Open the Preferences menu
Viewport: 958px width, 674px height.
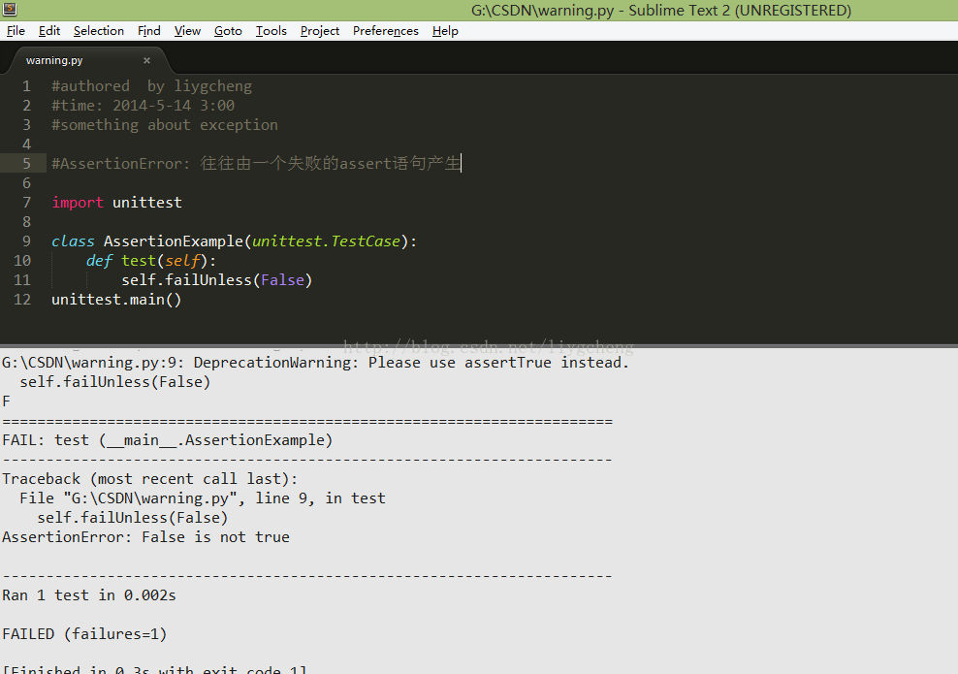pos(386,31)
